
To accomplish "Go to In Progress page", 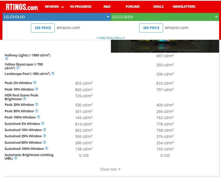I will 81,7.
